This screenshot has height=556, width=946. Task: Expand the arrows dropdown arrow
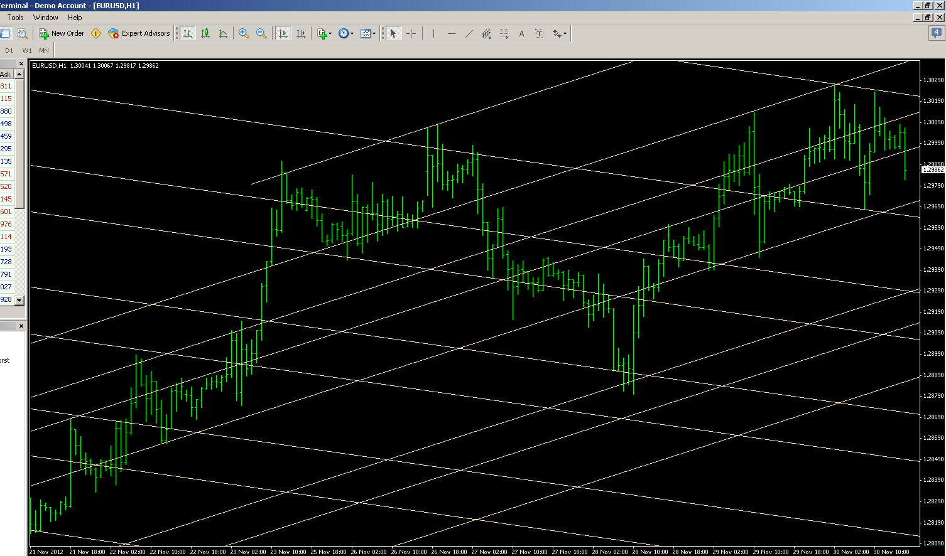click(x=565, y=33)
